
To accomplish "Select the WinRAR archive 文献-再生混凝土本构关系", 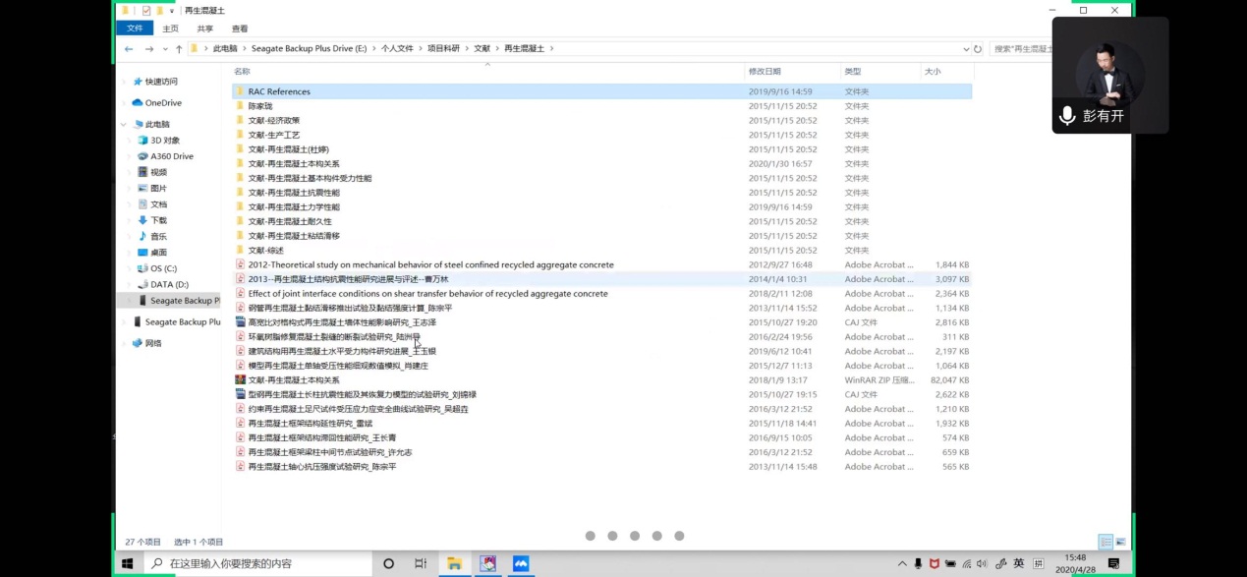I will (293, 380).
